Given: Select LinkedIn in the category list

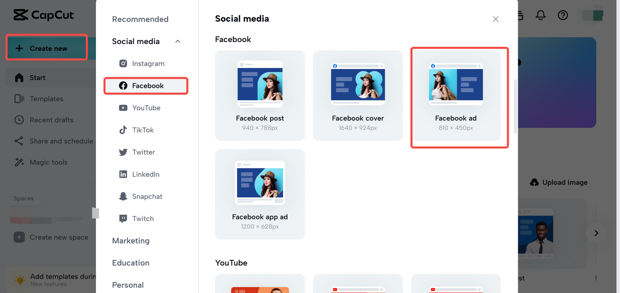Looking at the screenshot, I should pyautogui.click(x=146, y=174).
